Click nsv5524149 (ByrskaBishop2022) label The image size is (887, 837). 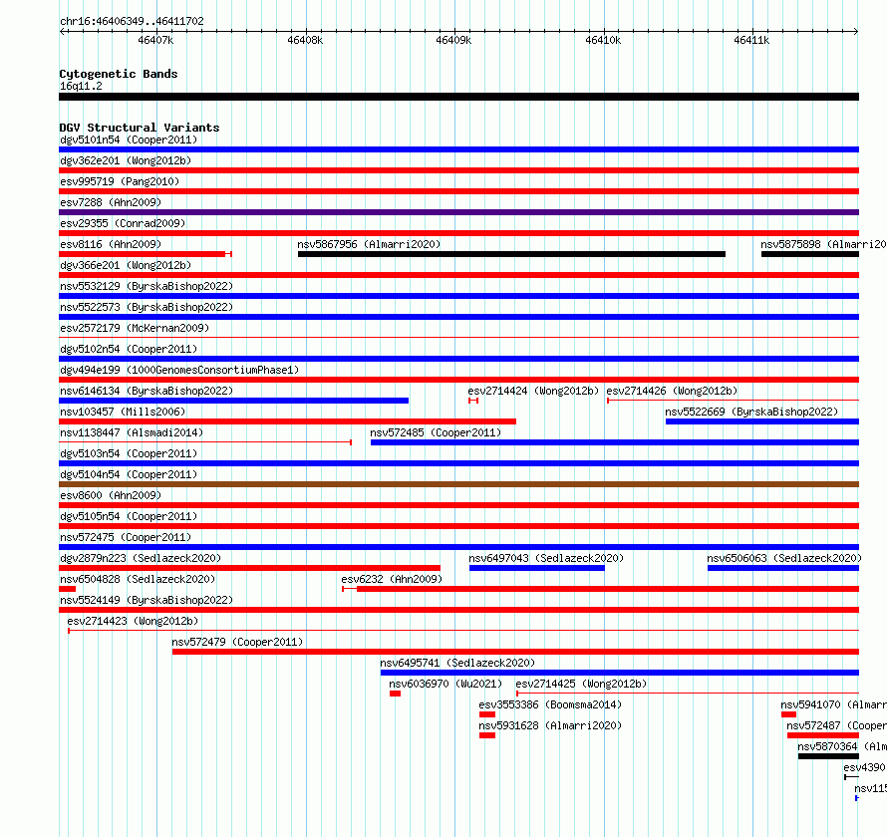tap(147, 600)
